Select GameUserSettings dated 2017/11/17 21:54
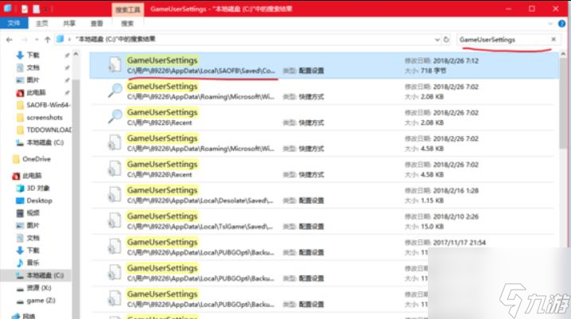 click(324, 247)
